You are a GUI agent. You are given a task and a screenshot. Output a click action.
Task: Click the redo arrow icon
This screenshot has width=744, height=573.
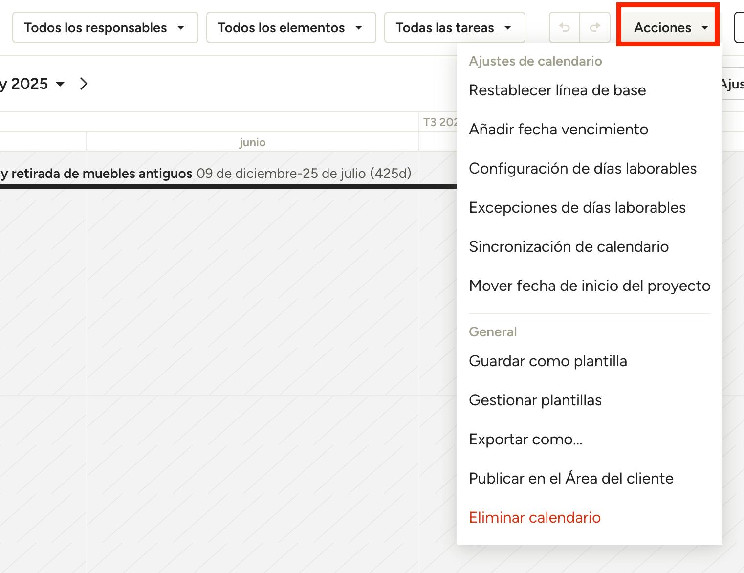[x=595, y=28]
